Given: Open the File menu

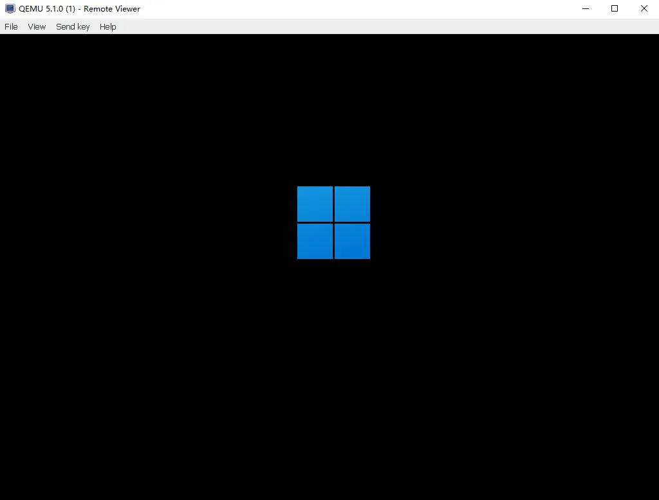Looking at the screenshot, I should coord(11,26).
